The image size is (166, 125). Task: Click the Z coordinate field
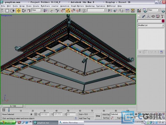click(71, 114)
